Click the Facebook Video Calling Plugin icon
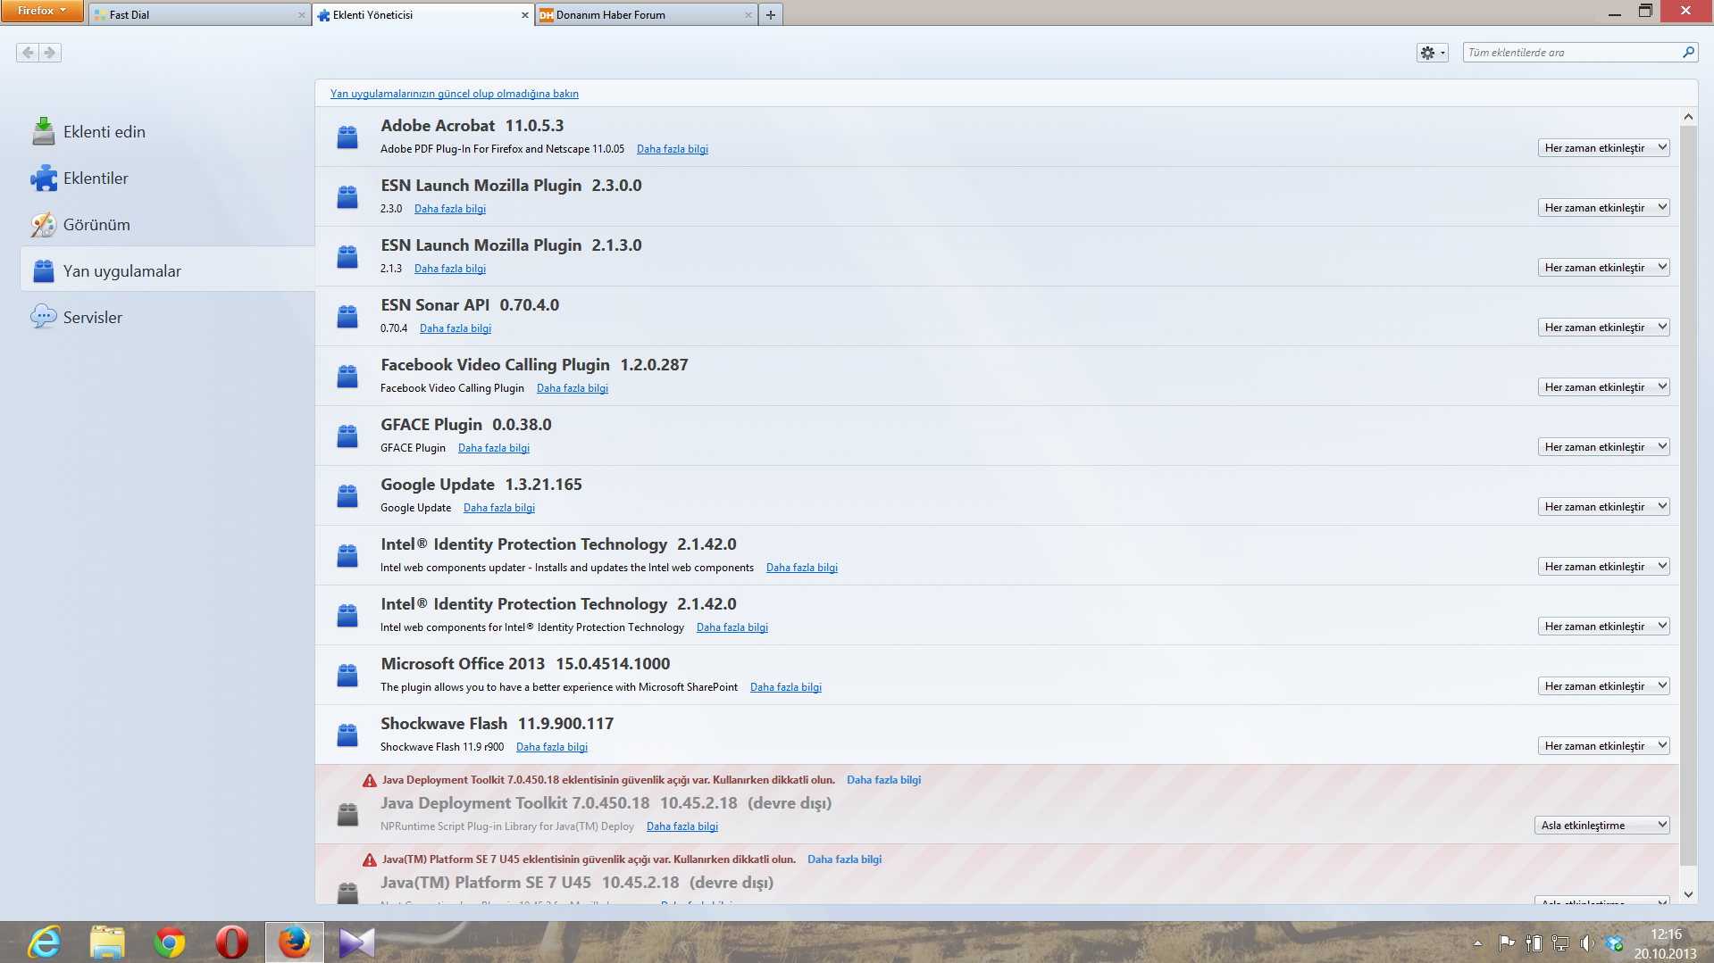Viewport: 1714px width, 963px height. pos(347,376)
